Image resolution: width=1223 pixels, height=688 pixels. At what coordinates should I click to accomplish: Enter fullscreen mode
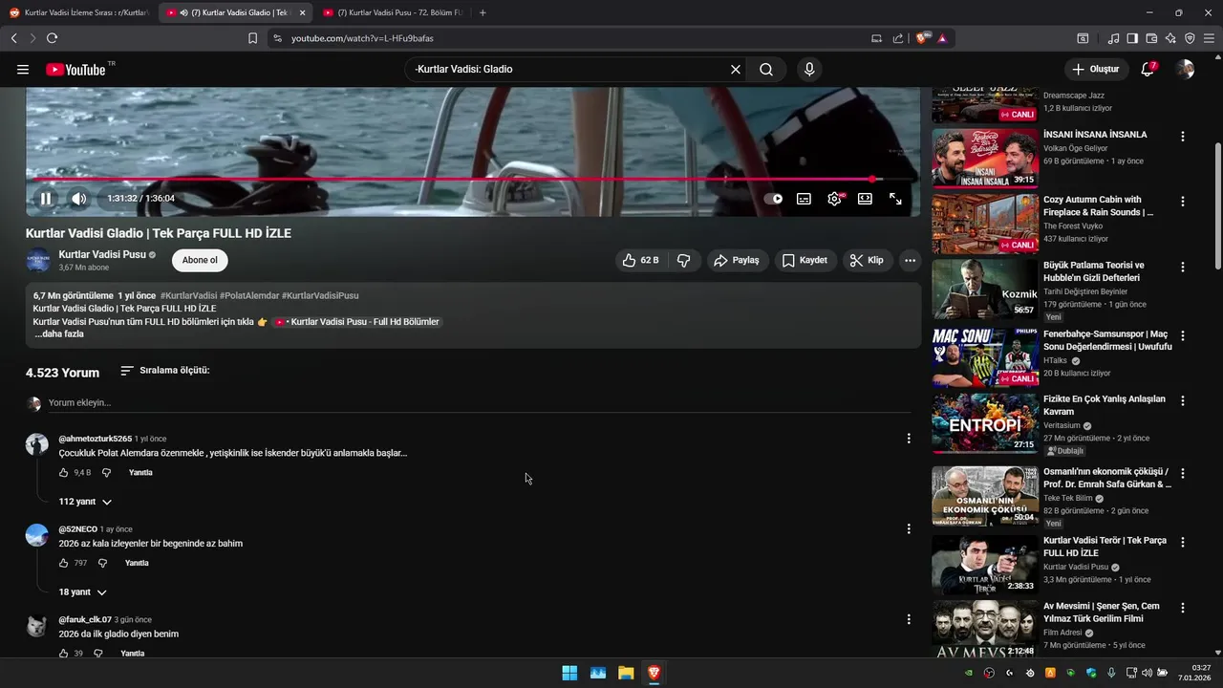(x=895, y=199)
